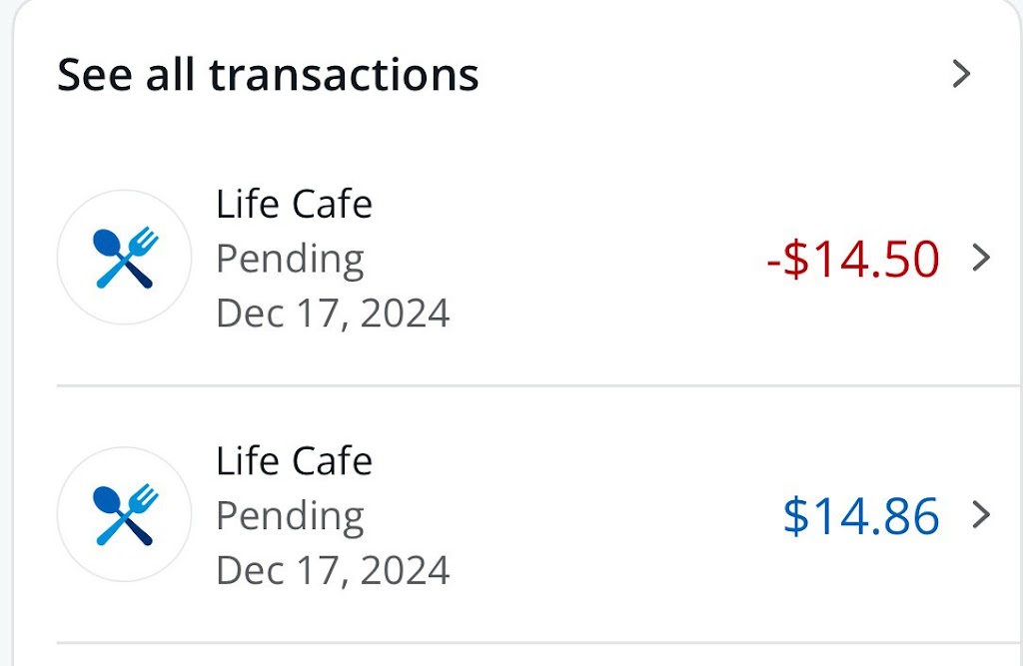The image size is (1023, 666).
Task: Click the dining icon for the $14.86 credit
Action: [x=125, y=514]
